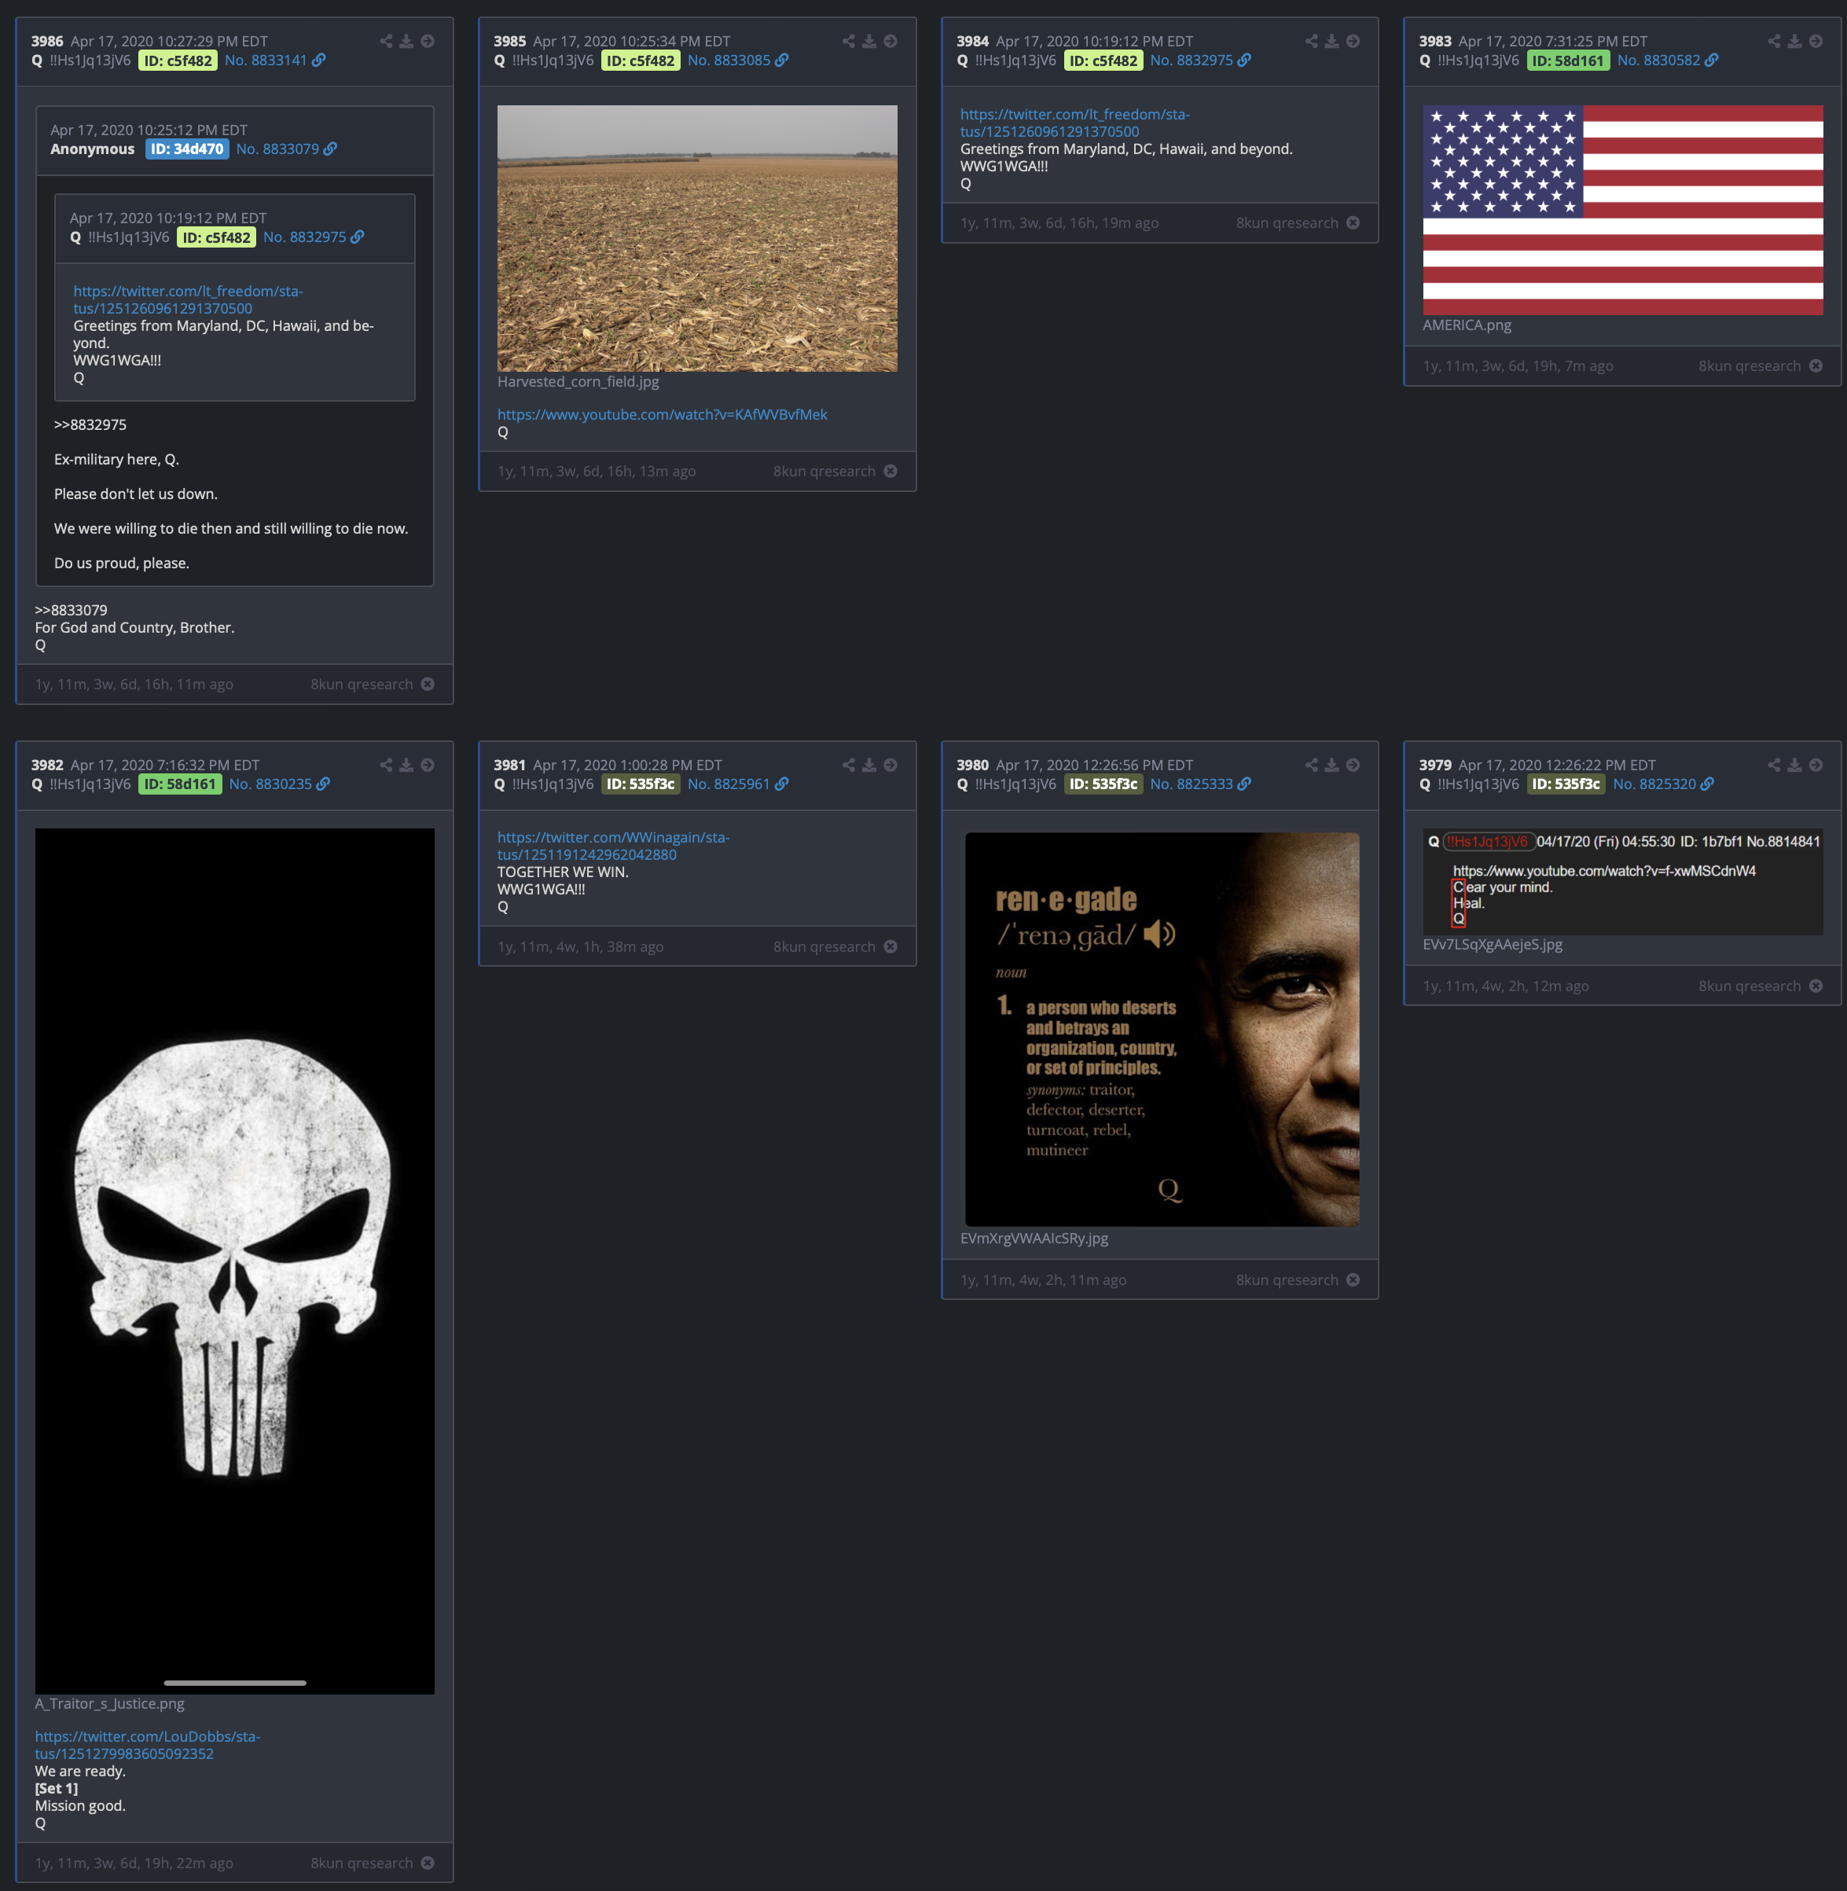Click the >>8833079 reply reference in post 3986

click(x=71, y=610)
